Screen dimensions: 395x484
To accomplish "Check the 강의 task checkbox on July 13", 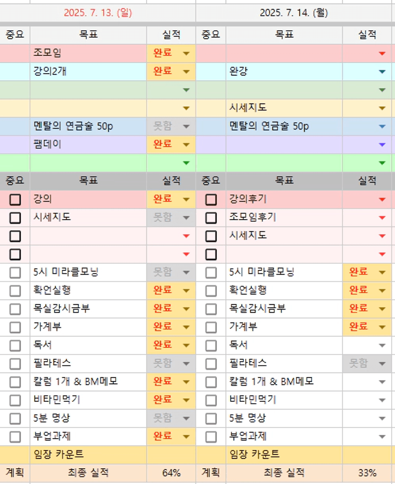I will [x=15, y=199].
